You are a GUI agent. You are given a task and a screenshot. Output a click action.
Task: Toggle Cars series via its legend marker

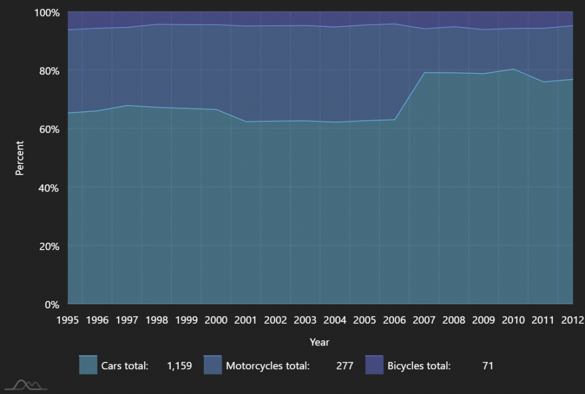89,365
